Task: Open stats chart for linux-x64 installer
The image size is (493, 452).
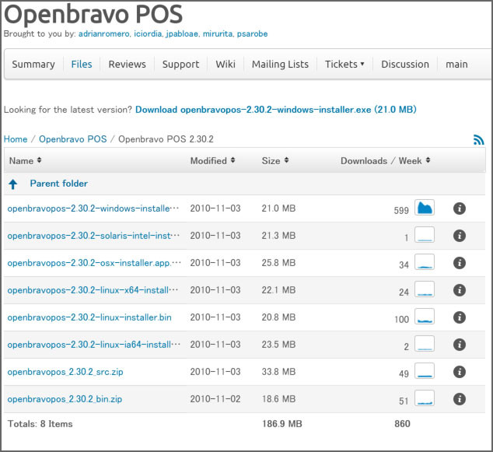Action: [x=425, y=289]
